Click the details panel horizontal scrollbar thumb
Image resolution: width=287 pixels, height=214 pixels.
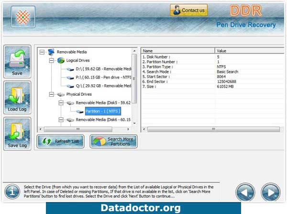pos(214,129)
